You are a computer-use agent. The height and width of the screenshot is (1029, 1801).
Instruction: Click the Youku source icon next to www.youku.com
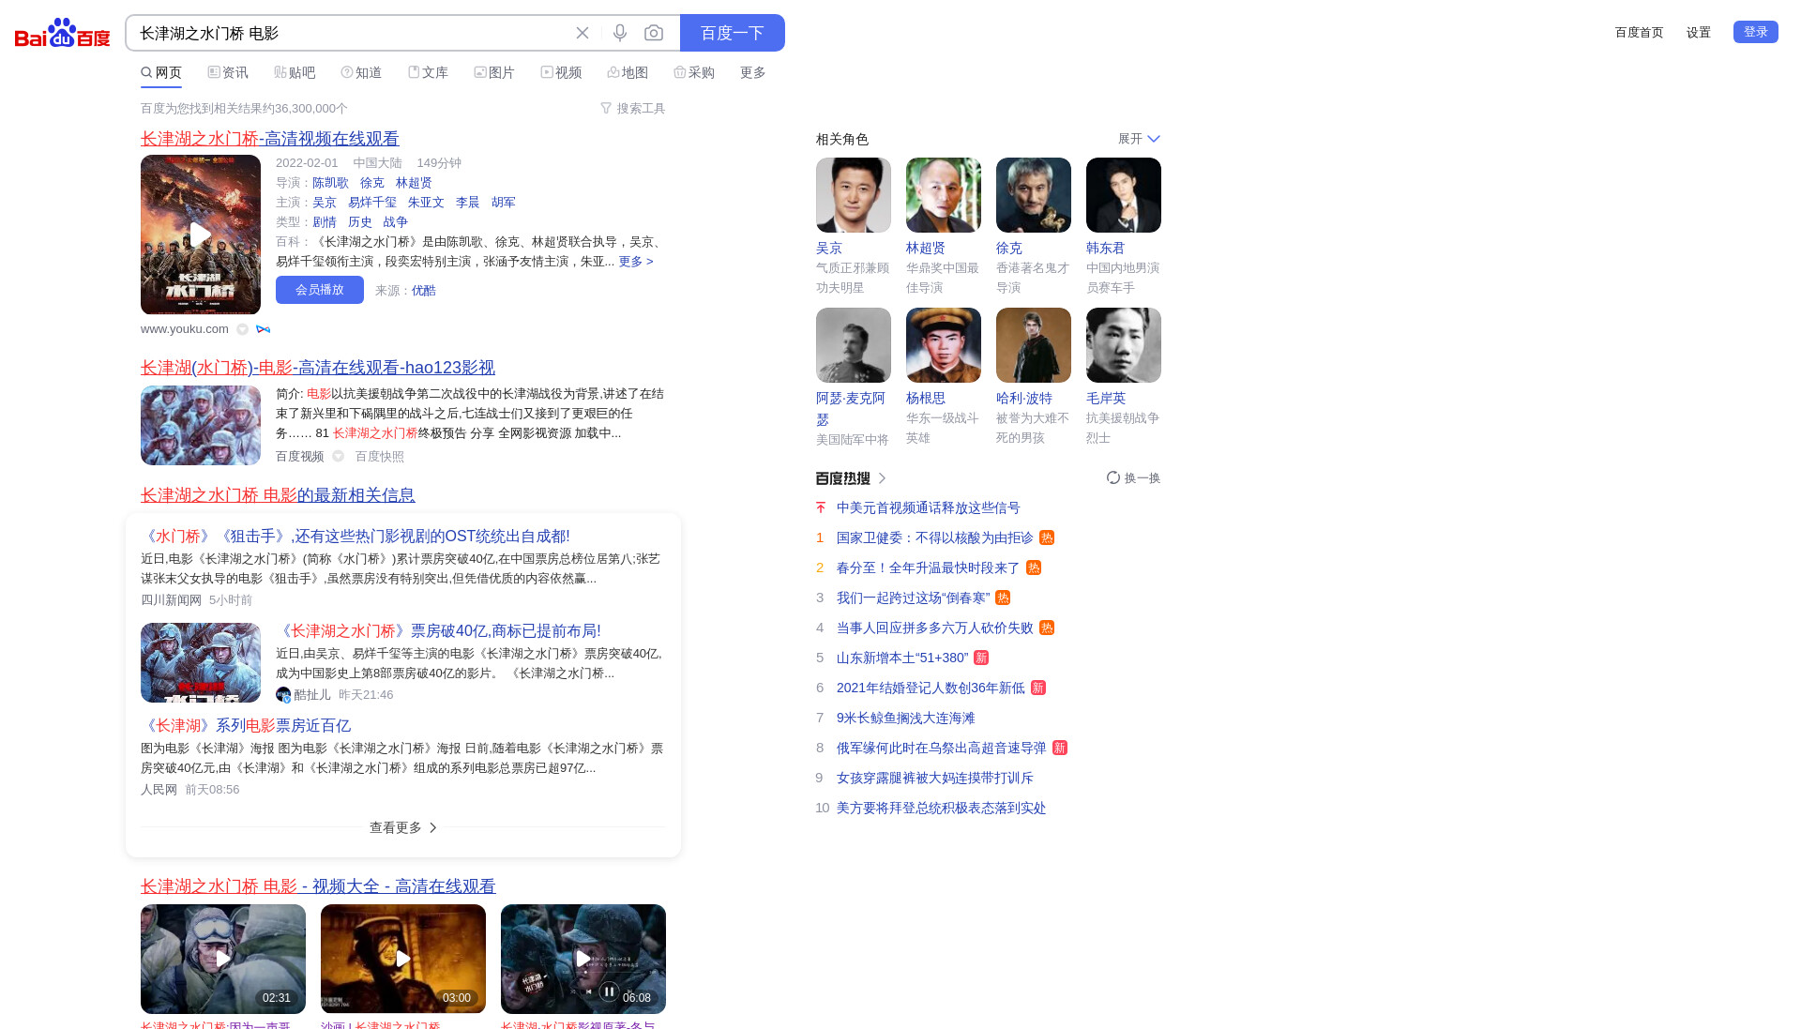[264, 329]
